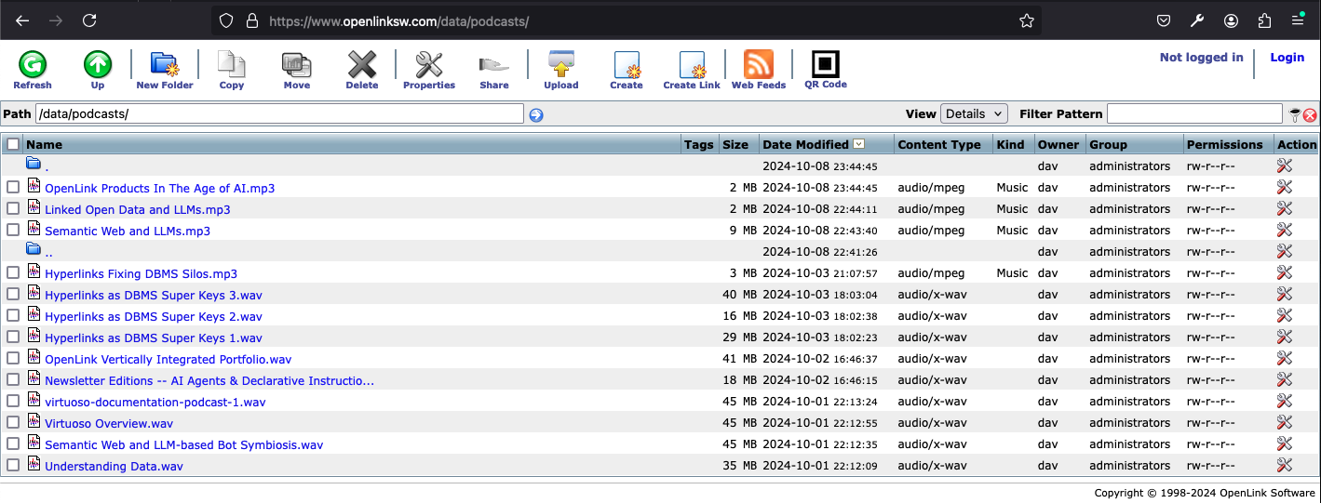
Task: Create a New Folder from toolbar
Action: pyautogui.click(x=165, y=64)
